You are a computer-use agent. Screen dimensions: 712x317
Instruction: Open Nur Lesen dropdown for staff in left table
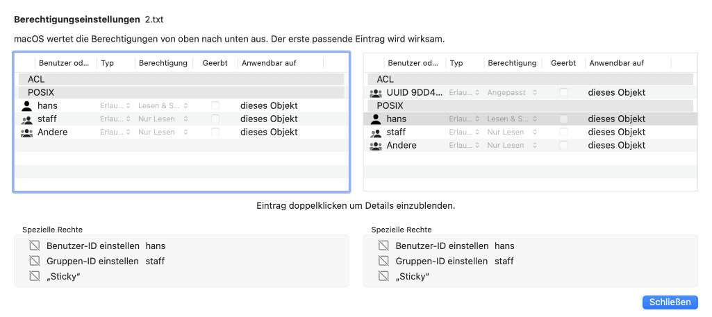pos(163,119)
